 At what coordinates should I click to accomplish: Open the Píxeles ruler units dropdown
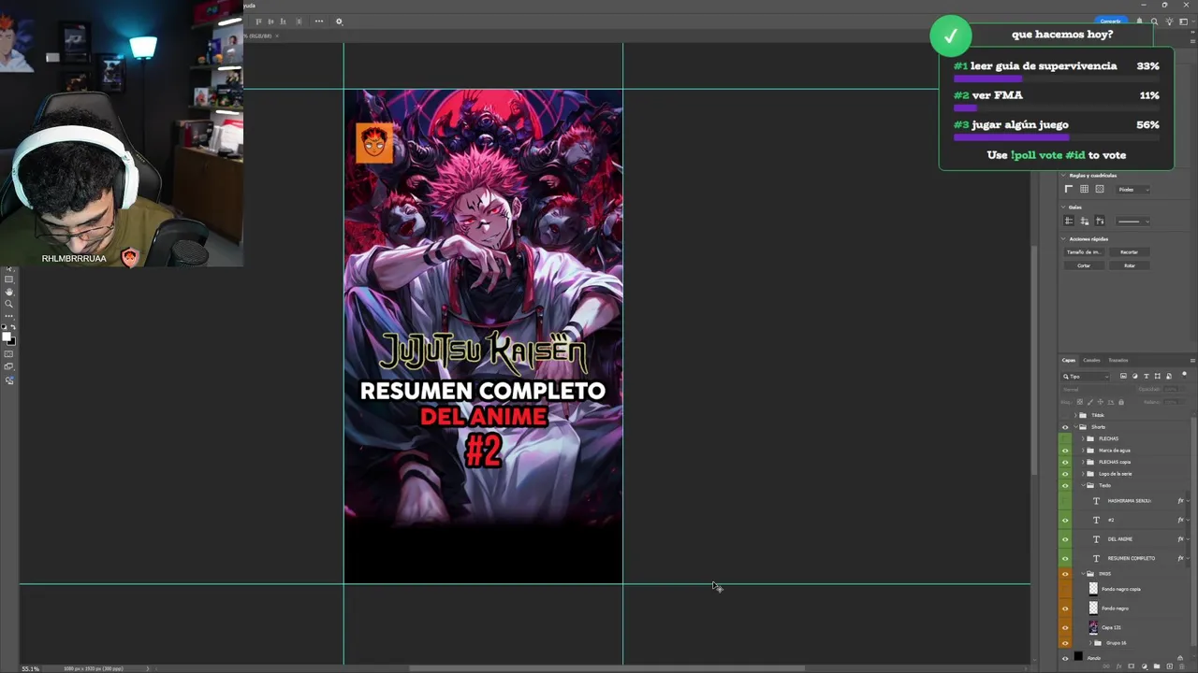pos(1132,189)
